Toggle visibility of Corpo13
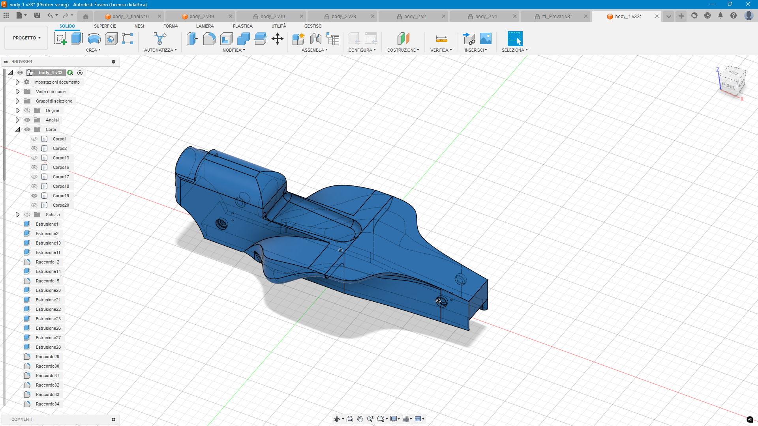The width and height of the screenshot is (758, 426). 34,158
